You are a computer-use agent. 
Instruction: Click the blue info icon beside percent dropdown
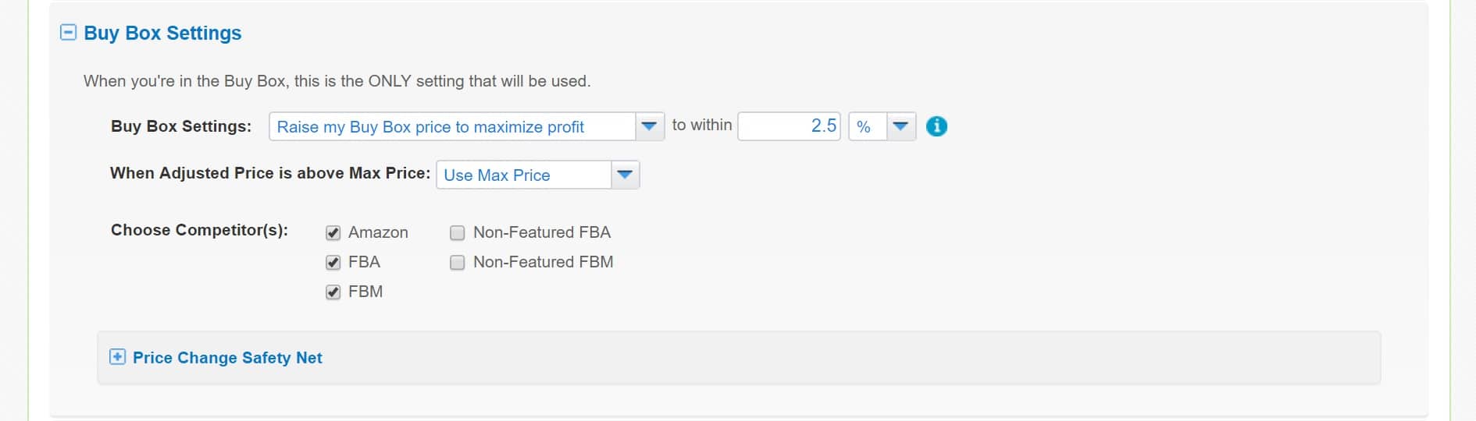(936, 126)
